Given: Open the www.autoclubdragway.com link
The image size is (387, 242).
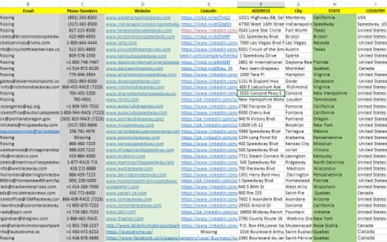Looking at the screenshot, I should tap(134, 106).
